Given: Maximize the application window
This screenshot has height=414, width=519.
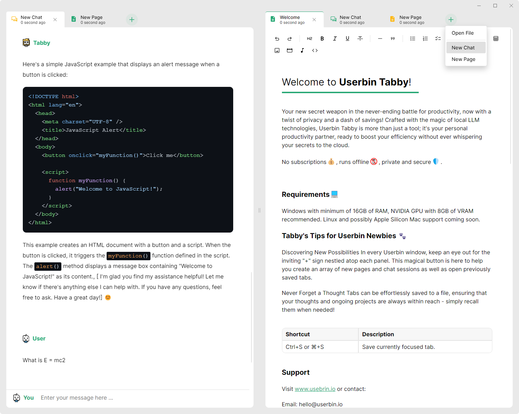Looking at the screenshot, I should pos(495,6).
